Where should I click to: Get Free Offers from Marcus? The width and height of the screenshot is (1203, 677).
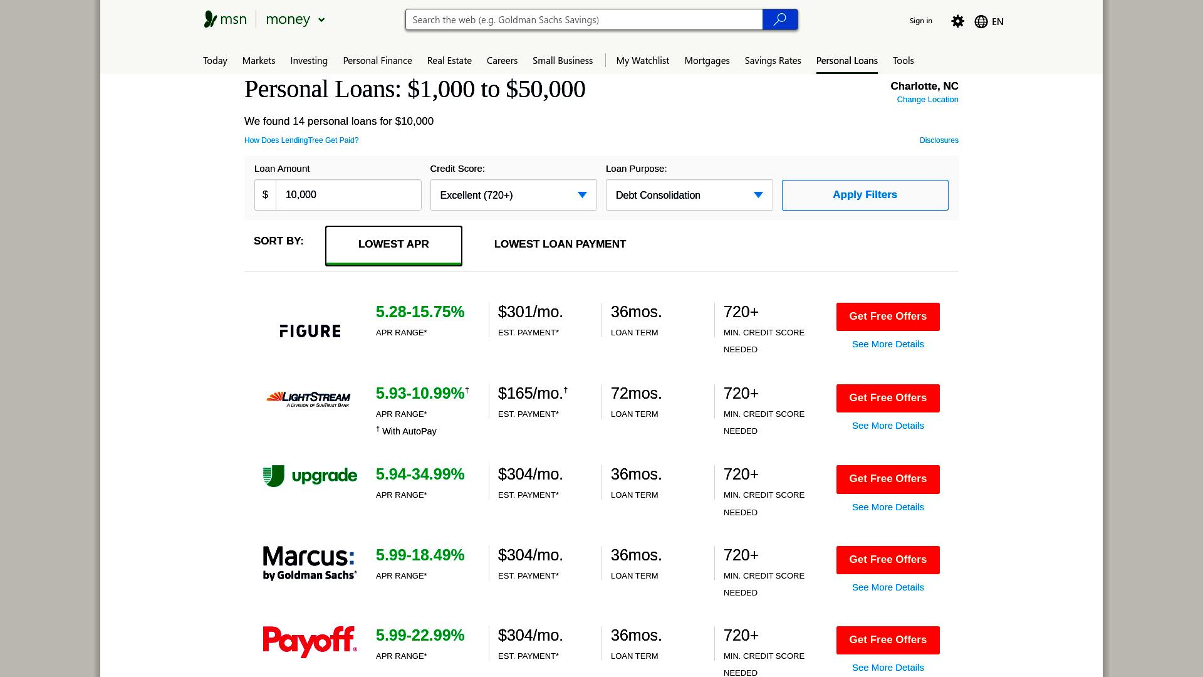click(x=888, y=560)
